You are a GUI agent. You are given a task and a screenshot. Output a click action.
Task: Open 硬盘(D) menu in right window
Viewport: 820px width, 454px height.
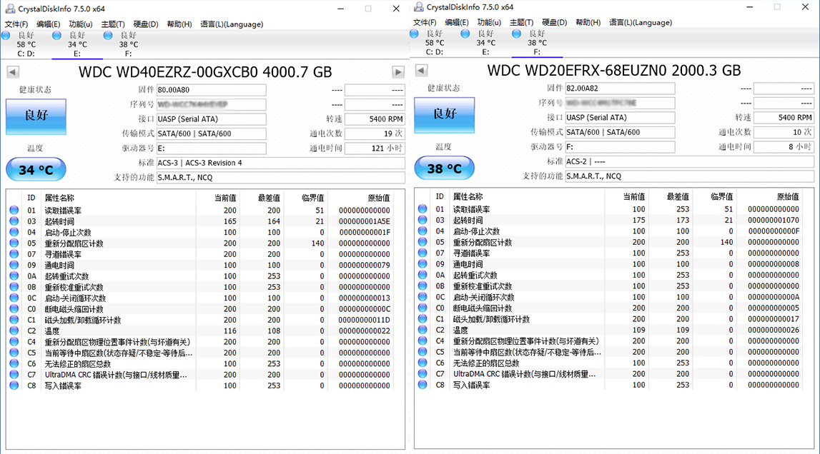[554, 22]
